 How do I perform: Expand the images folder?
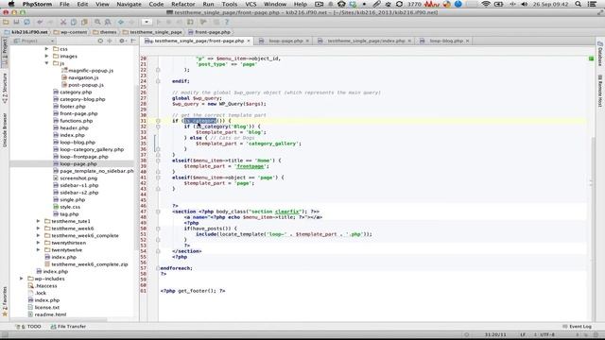tap(46, 56)
